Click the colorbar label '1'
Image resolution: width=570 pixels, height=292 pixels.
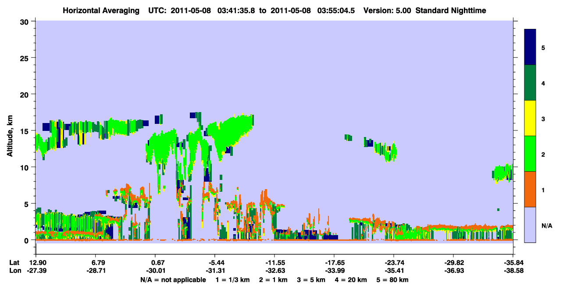[543, 190]
